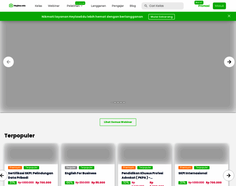Image resolution: width=236 pixels, height=186 pixels.
Task: Click Reguler tag on English For Business
Action: pos(71,167)
